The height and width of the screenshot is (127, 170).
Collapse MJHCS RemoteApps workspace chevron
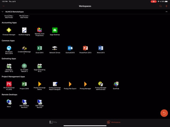(2, 12)
